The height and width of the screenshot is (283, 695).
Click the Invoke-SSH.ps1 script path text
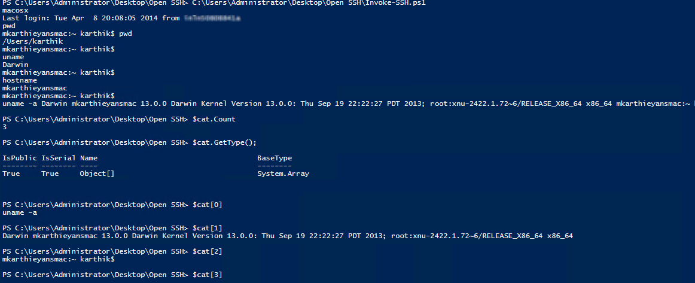pyautogui.click(x=309, y=3)
